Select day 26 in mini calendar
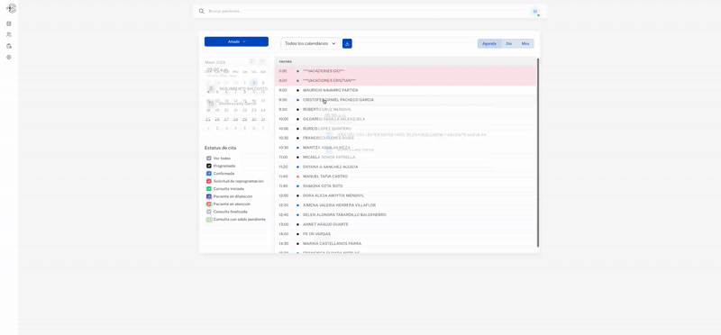The height and width of the screenshot is (335, 721). tap(217, 120)
